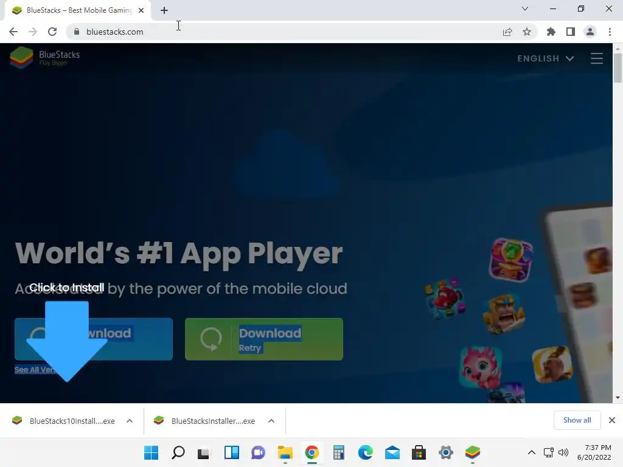Expand the tab search chevron
Viewport: 623px width, 467px height.
525,9
